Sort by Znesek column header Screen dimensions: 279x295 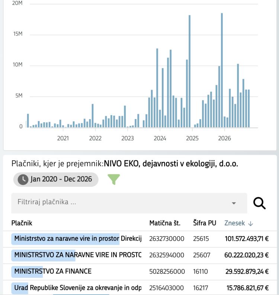pyautogui.click(x=235, y=223)
